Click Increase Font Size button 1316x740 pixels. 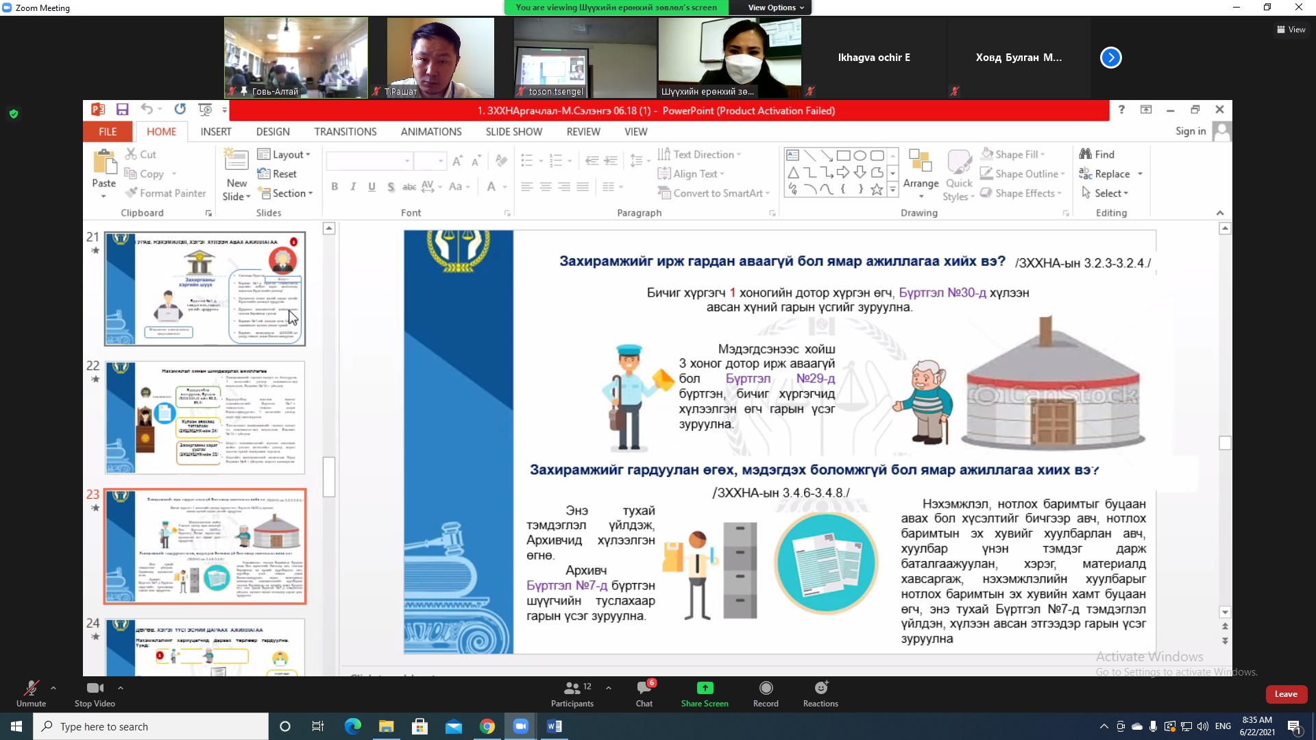coord(457,161)
